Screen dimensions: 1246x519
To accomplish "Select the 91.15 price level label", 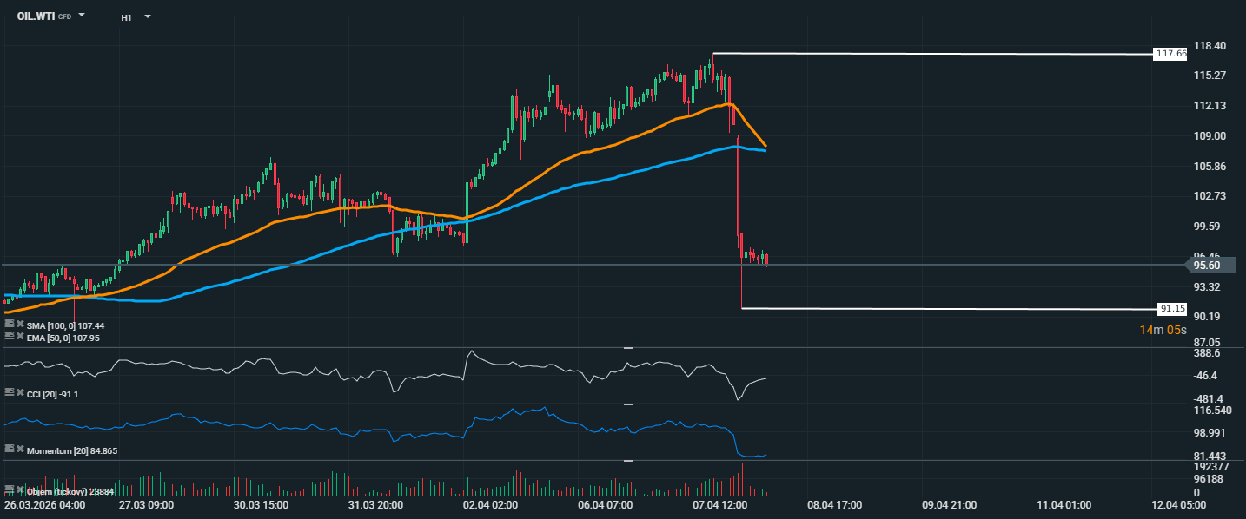I will (x=1172, y=308).
